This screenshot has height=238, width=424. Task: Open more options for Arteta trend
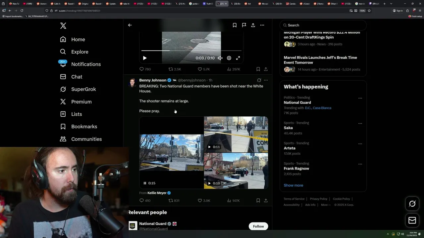360,144
